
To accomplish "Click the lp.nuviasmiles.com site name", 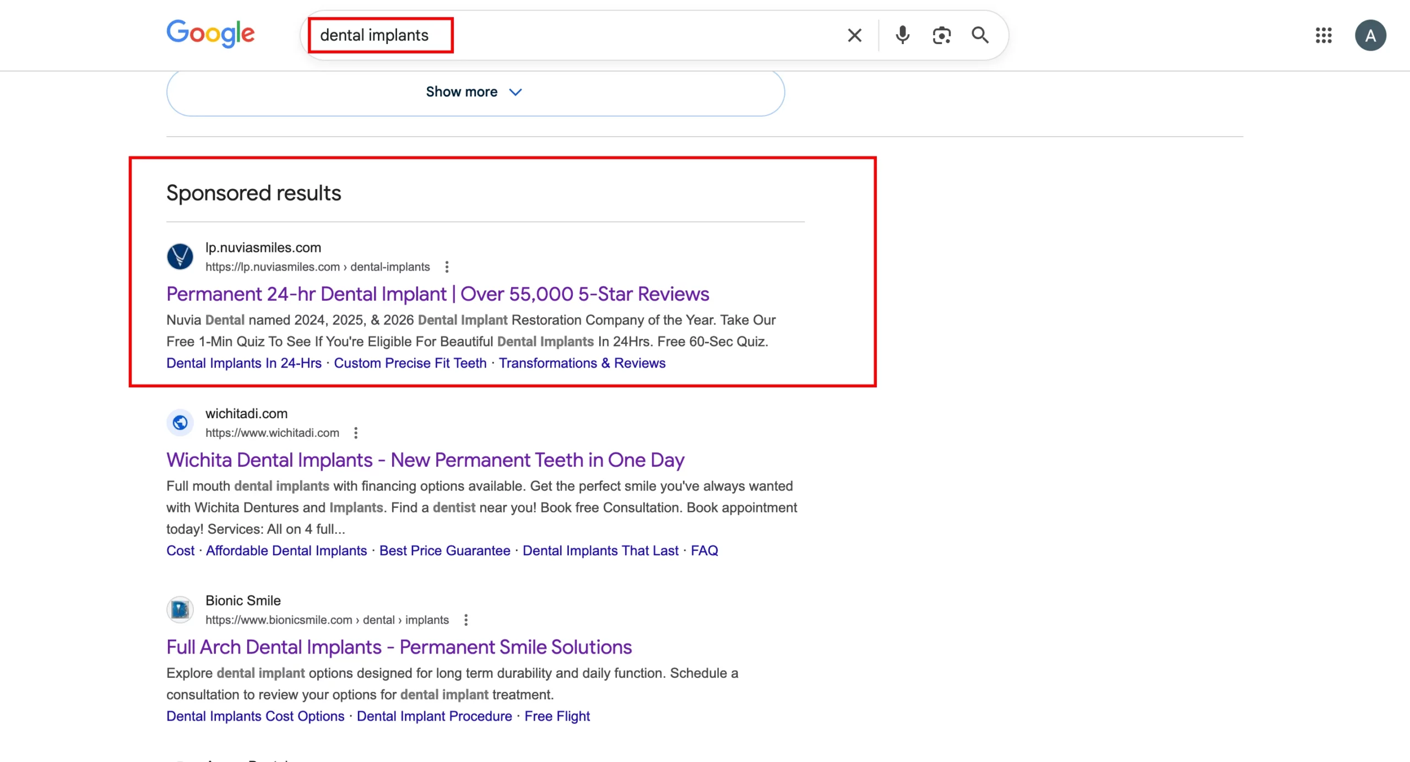I will pos(263,247).
